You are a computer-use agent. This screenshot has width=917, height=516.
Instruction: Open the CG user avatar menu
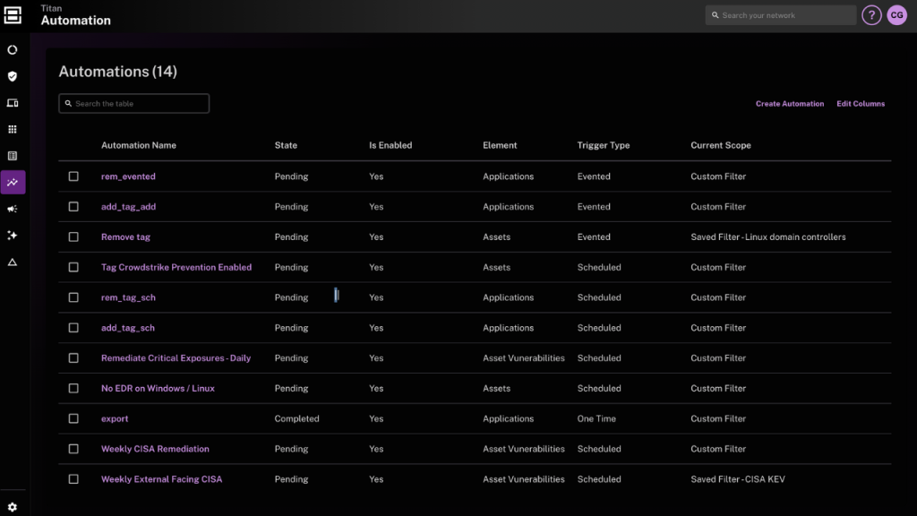click(x=896, y=15)
